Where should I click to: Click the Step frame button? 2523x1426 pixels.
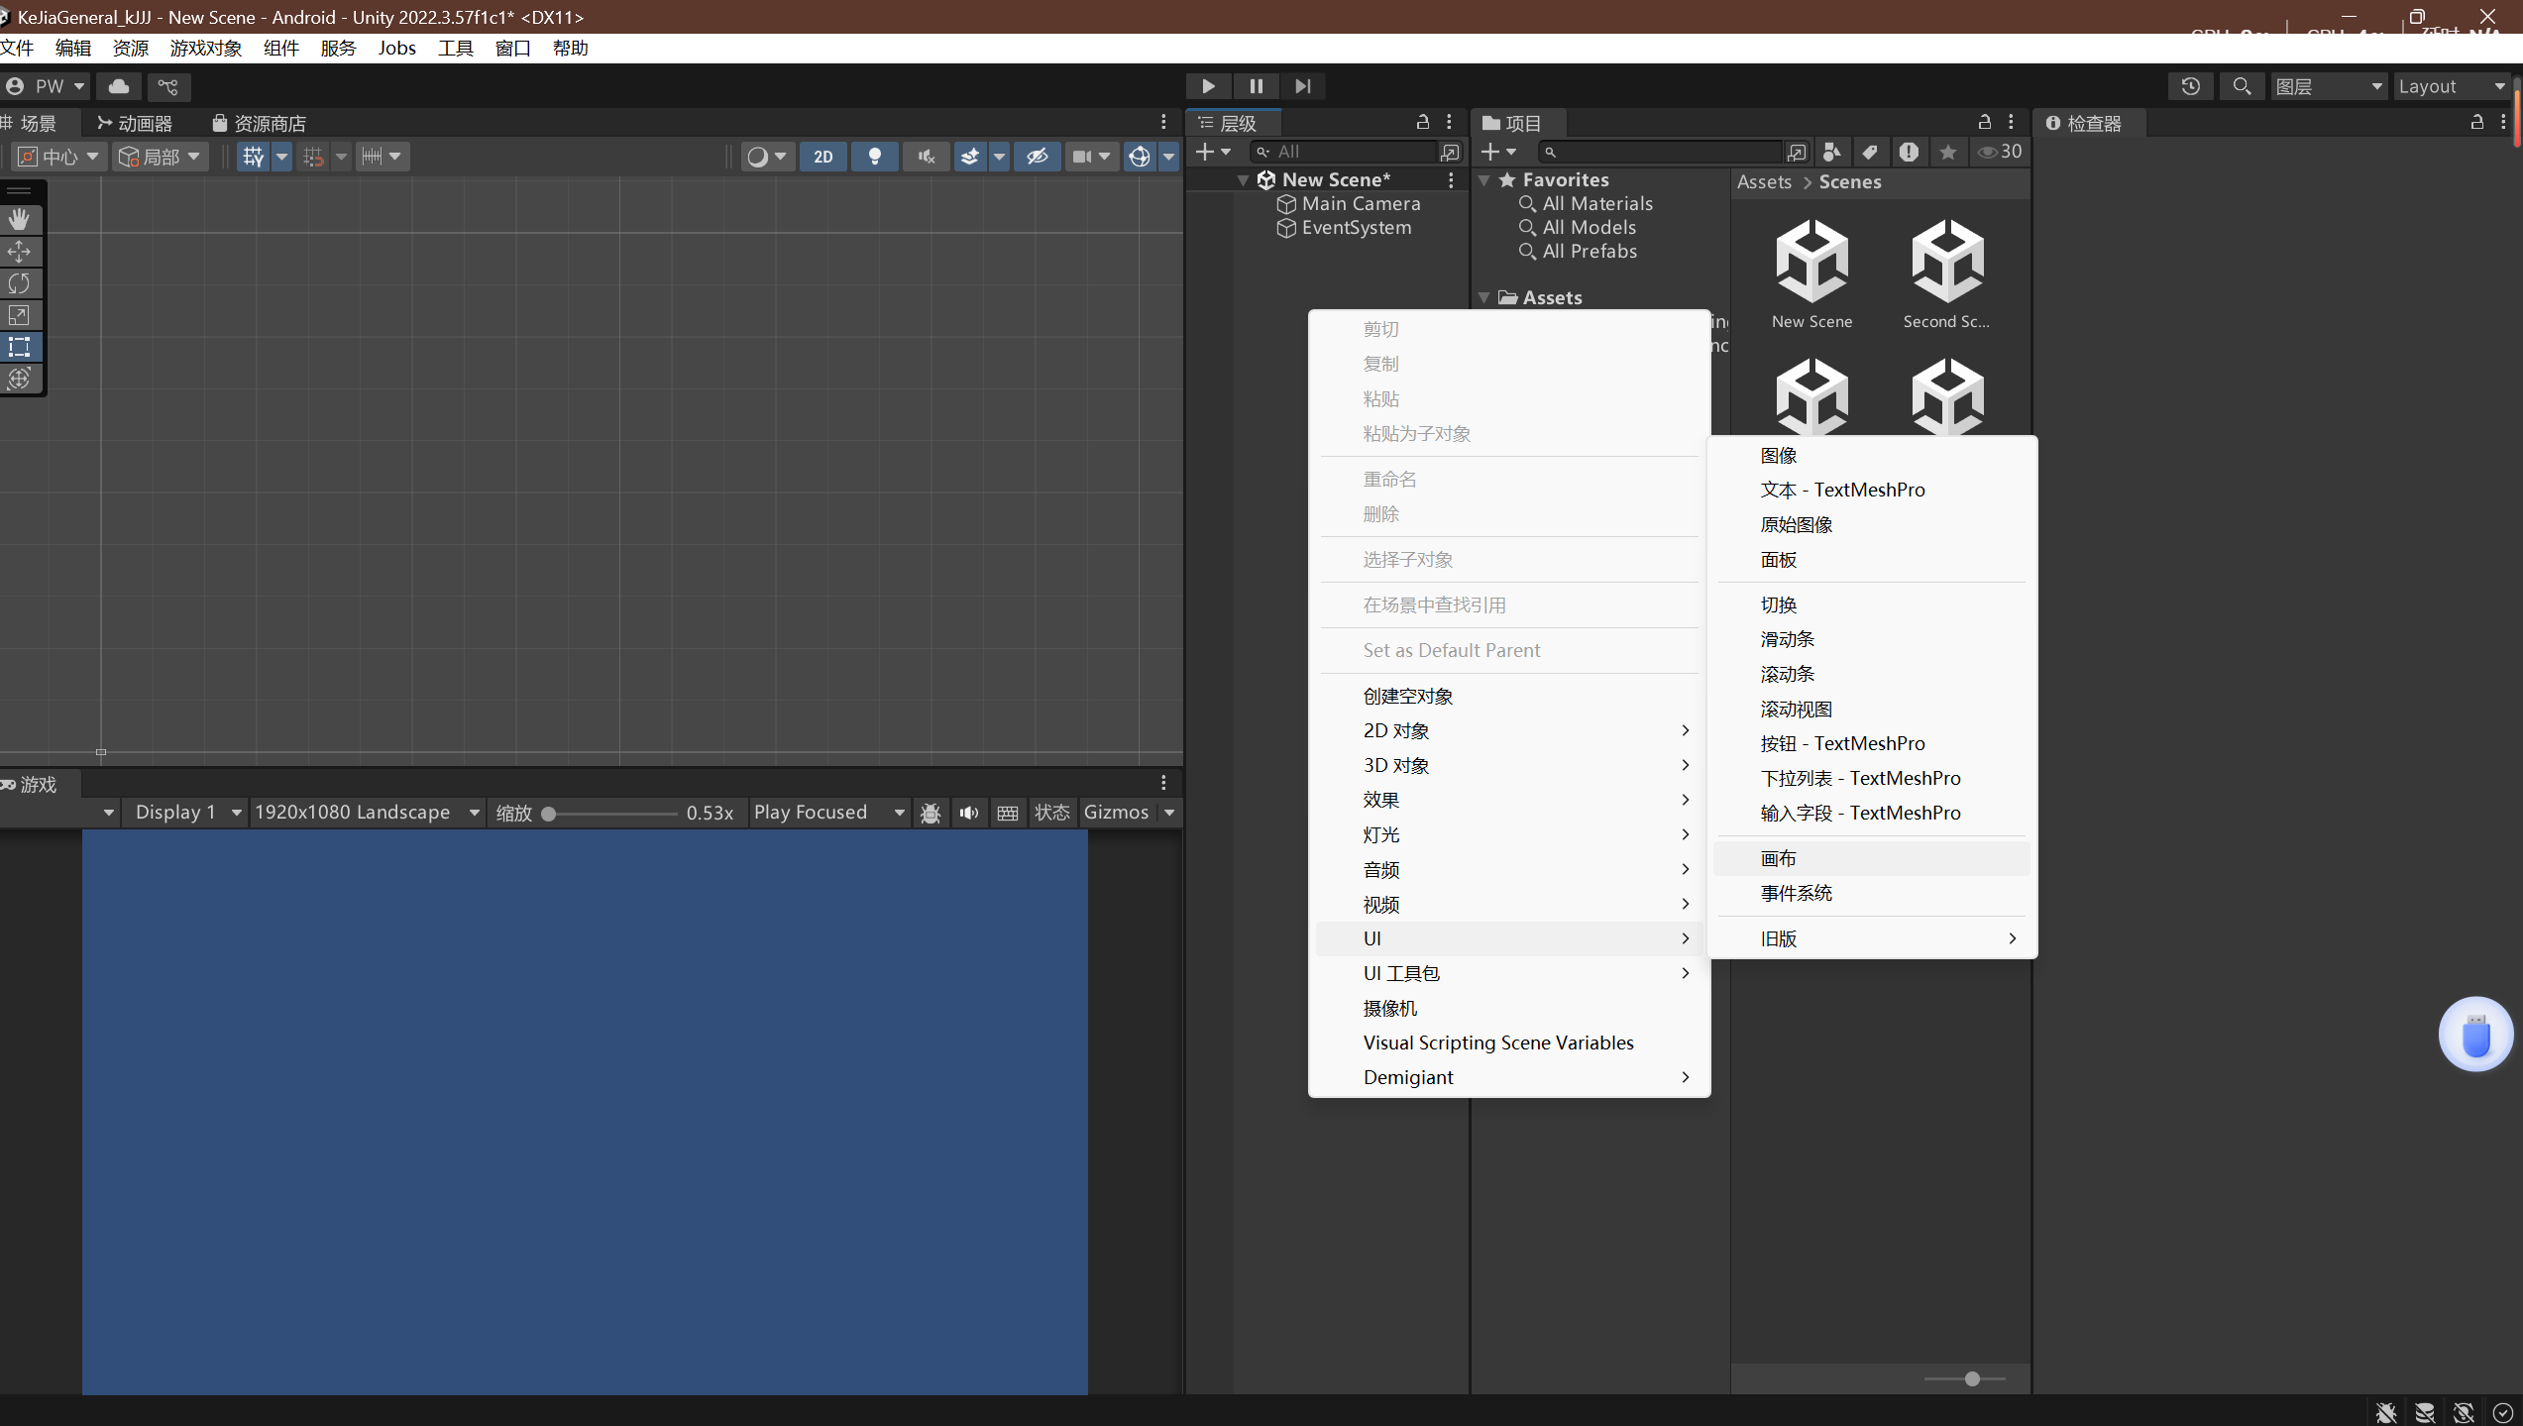pyautogui.click(x=1303, y=86)
